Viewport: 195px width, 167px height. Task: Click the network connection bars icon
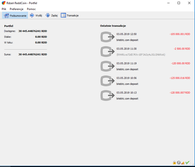tap(183, 163)
